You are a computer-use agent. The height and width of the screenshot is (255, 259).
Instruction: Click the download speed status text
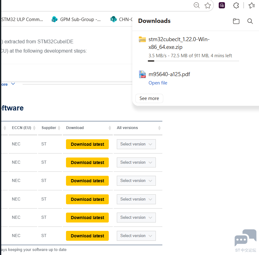190,56
